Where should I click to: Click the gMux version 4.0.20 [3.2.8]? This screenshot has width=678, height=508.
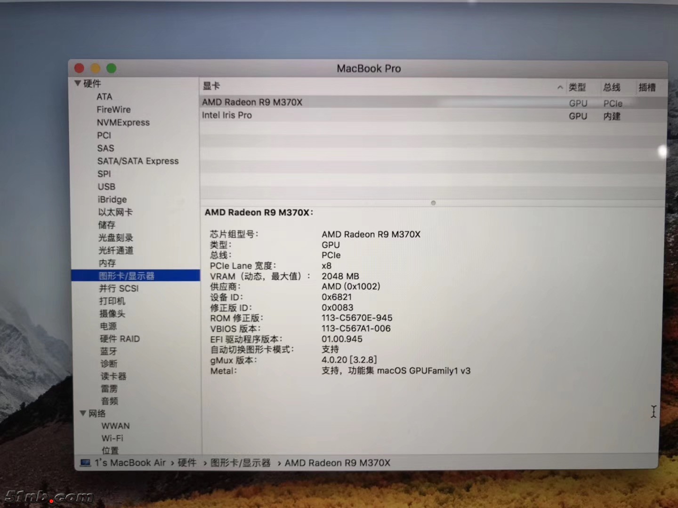click(349, 360)
